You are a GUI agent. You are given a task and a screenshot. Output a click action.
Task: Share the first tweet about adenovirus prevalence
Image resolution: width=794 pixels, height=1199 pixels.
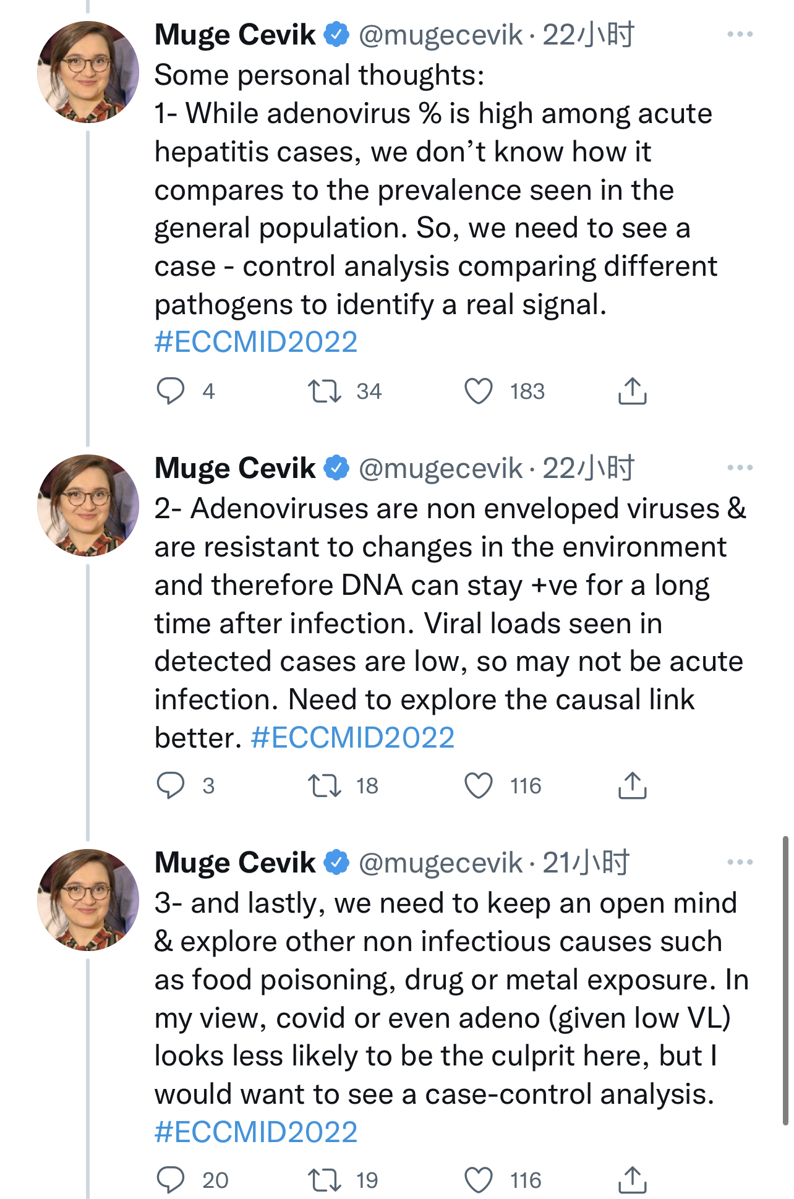tap(632, 391)
